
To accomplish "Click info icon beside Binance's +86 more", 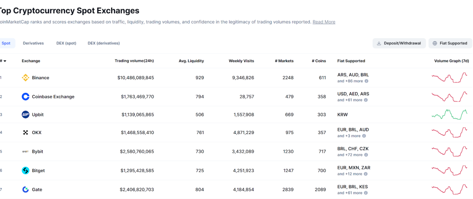I will 366,81.
